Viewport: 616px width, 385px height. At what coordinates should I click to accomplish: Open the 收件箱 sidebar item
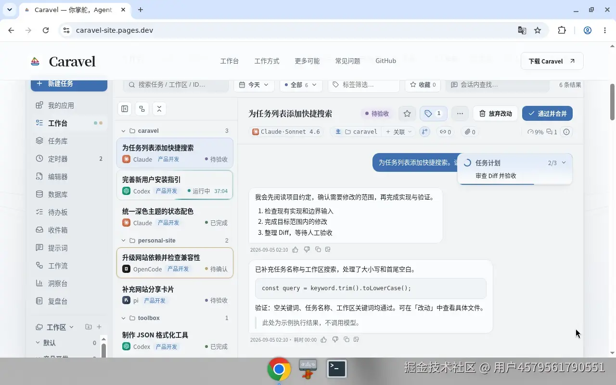tap(69, 230)
